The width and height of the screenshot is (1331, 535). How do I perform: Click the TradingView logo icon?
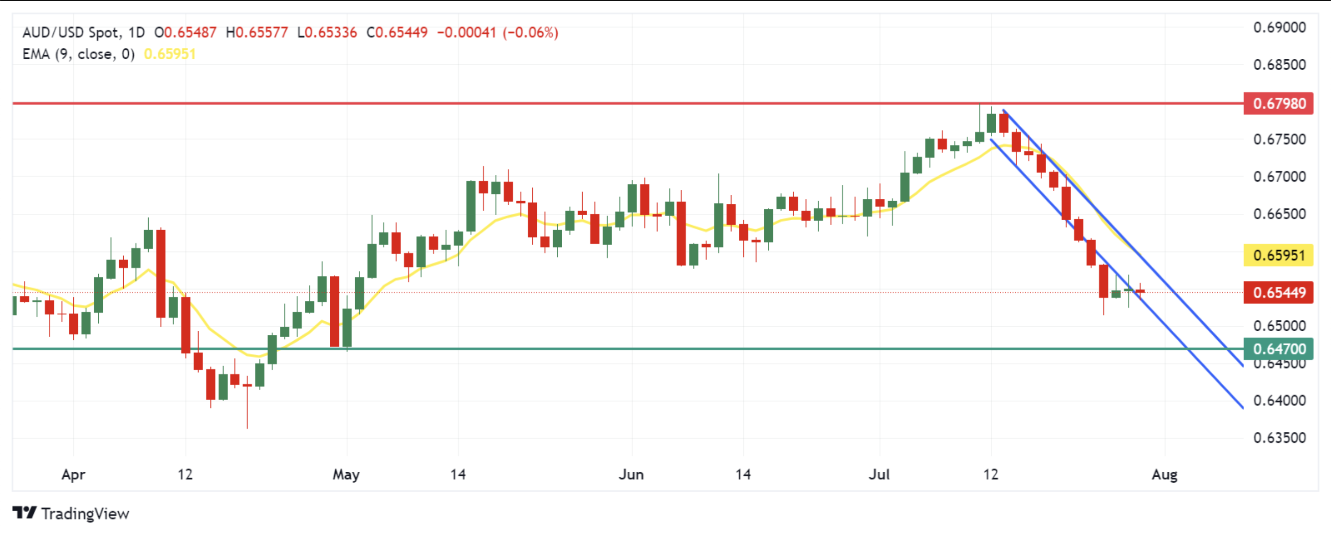point(24,513)
